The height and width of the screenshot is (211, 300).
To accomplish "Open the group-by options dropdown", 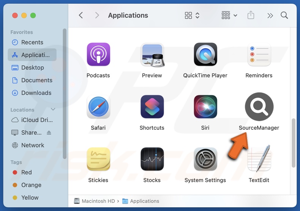I will 229,15.
